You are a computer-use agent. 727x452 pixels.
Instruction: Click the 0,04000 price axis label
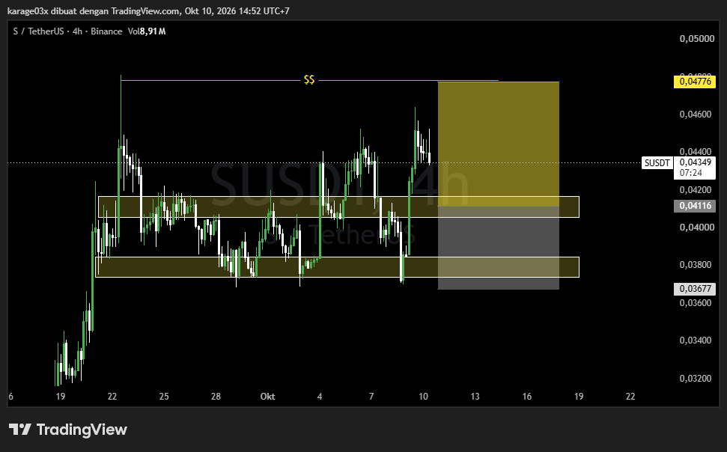pos(697,227)
